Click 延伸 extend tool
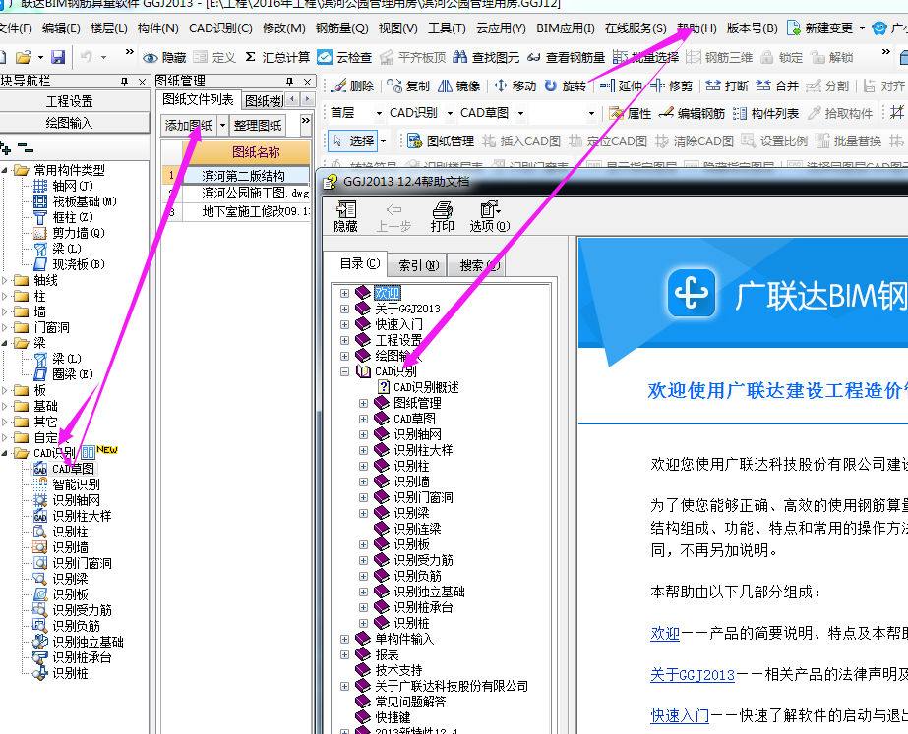The height and width of the screenshot is (734, 908). [621, 85]
